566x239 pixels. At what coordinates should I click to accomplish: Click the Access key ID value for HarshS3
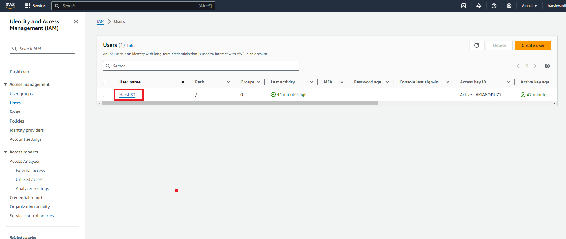pyautogui.click(x=483, y=95)
